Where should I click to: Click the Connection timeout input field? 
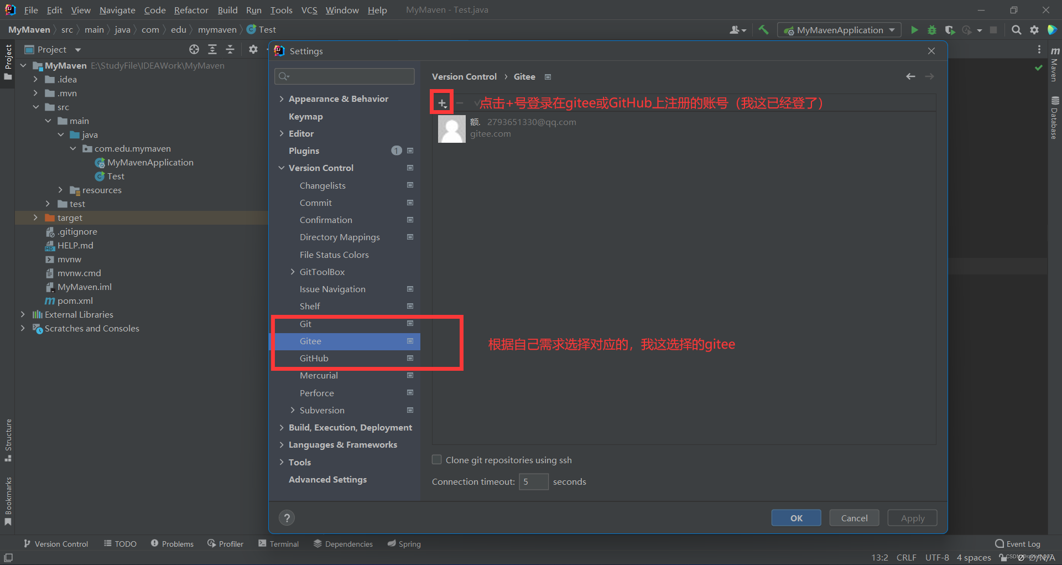pyautogui.click(x=533, y=481)
